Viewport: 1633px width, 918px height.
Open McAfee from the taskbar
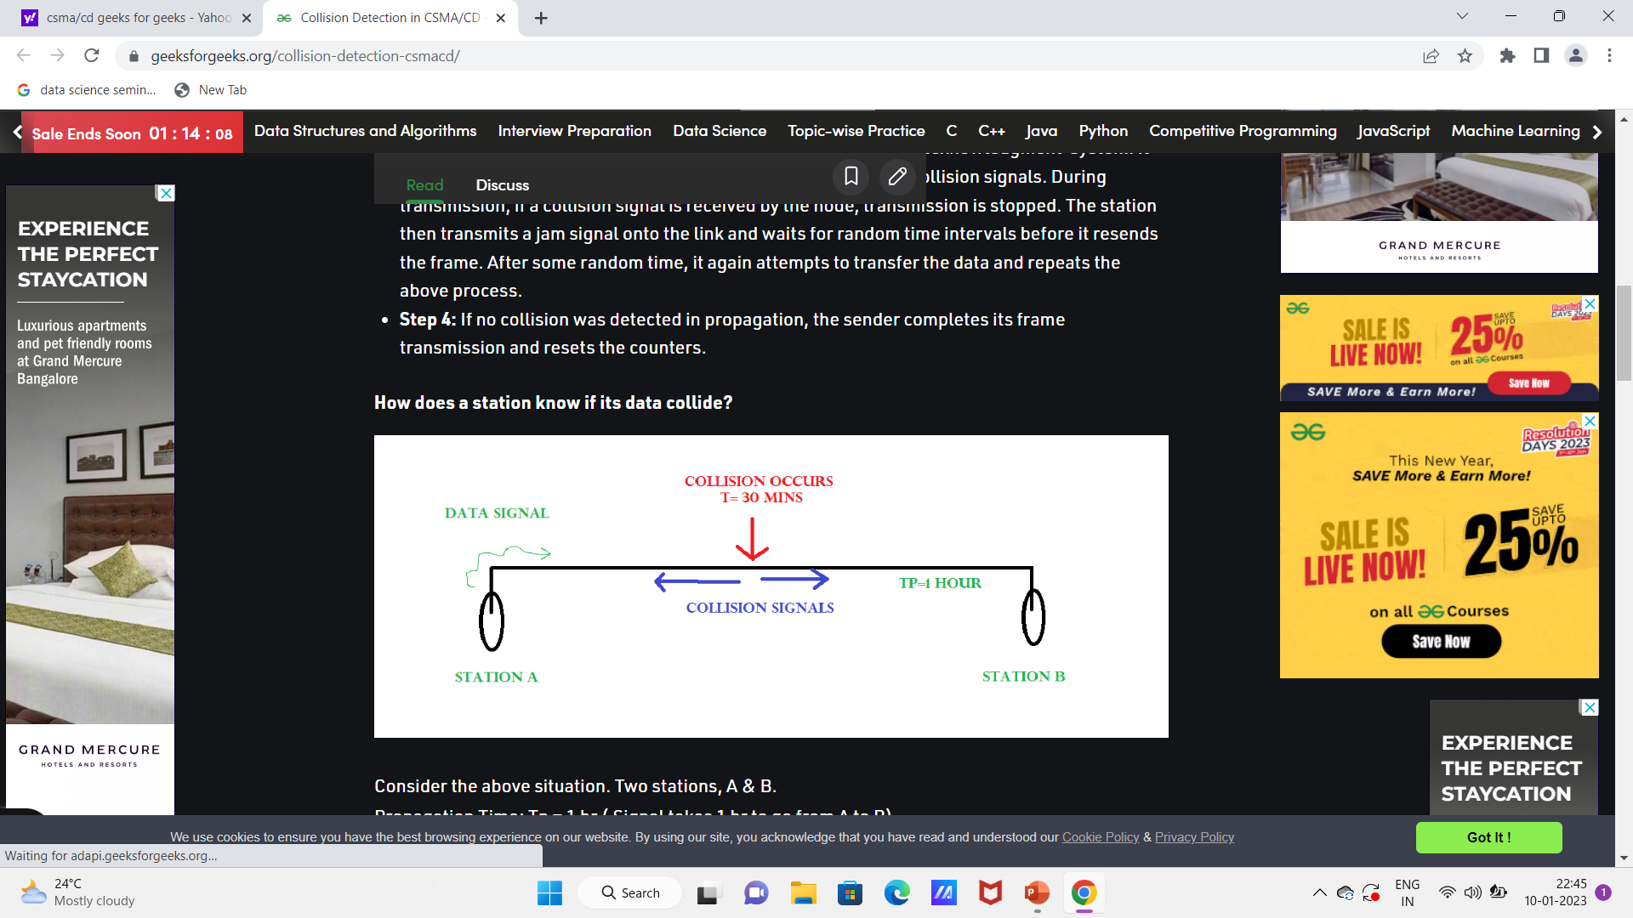(990, 892)
